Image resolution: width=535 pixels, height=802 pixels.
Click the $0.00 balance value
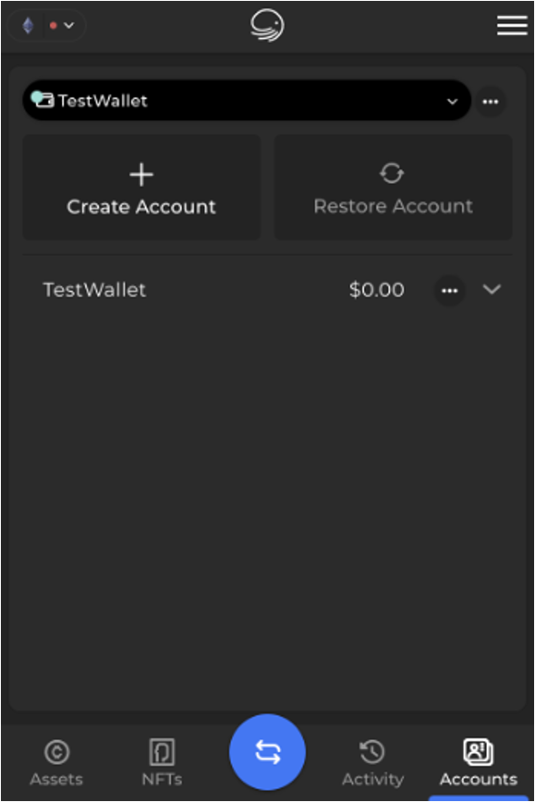[377, 290]
